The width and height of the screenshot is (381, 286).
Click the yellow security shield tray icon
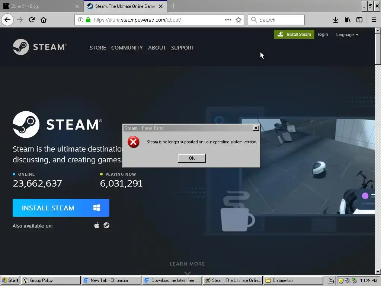click(x=341, y=281)
